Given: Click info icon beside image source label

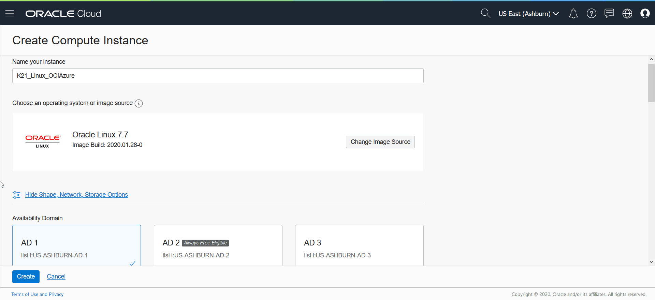Looking at the screenshot, I should [139, 103].
